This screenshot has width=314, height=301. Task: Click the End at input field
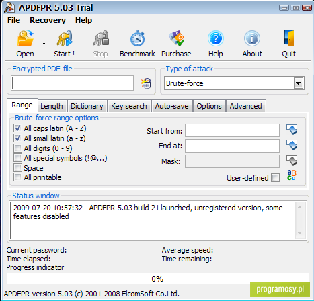pyautogui.click(x=232, y=146)
